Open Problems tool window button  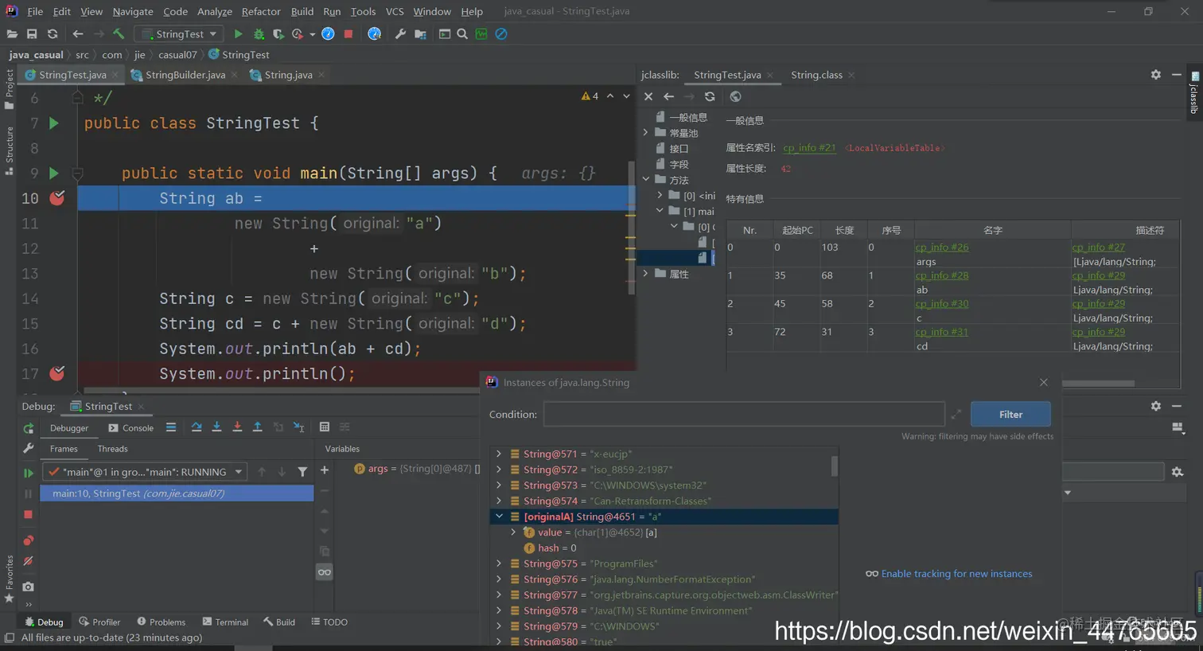click(161, 622)
